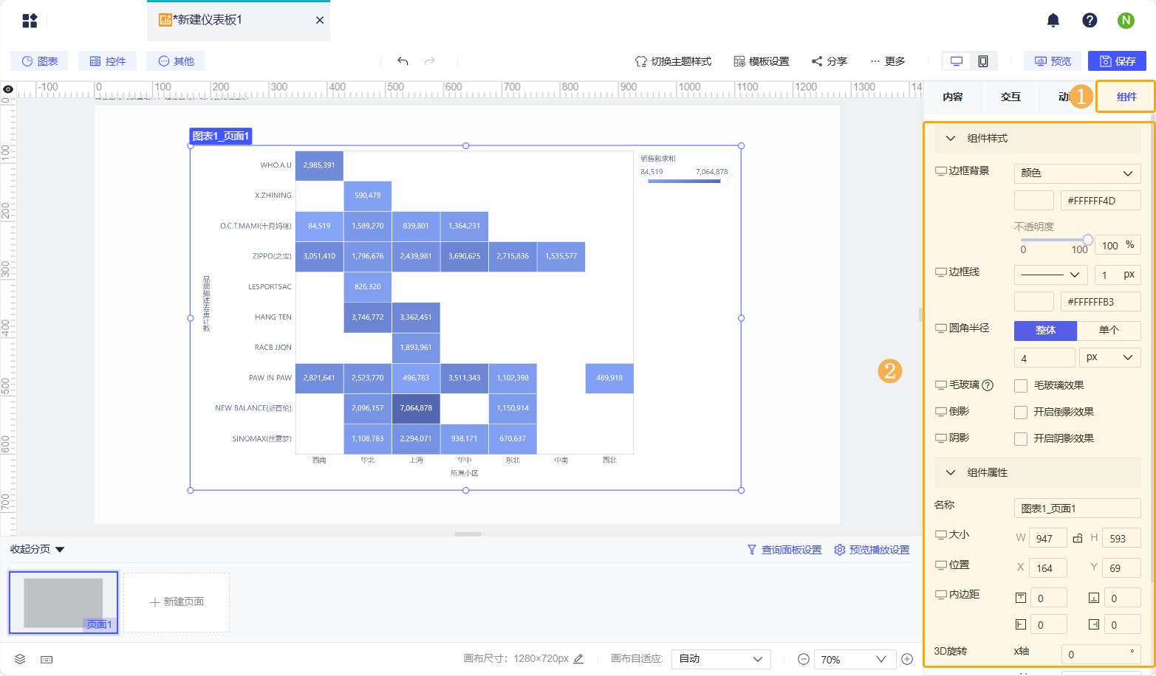Screen dimensions: 1156x676
Task: Open 预览播放设置
Action: click(x=872, y=550)
